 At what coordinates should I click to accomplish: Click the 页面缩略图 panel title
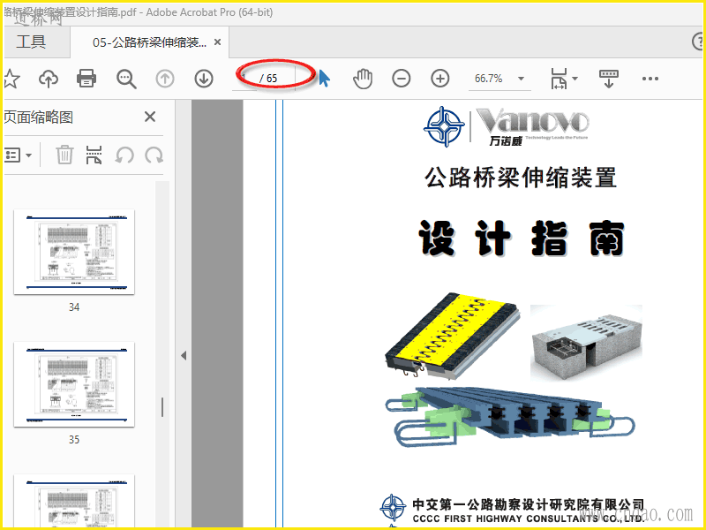point(38,117)
